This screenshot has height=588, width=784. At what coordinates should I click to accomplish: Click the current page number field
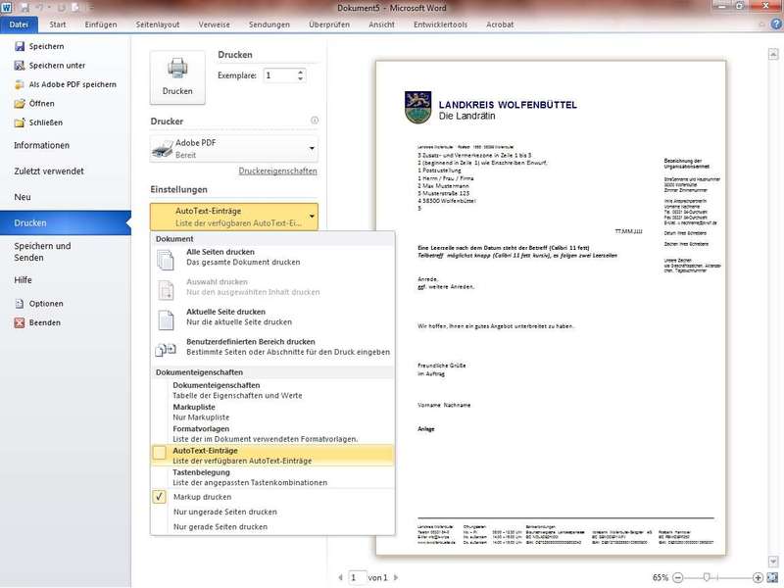click(x=356, y=577)
